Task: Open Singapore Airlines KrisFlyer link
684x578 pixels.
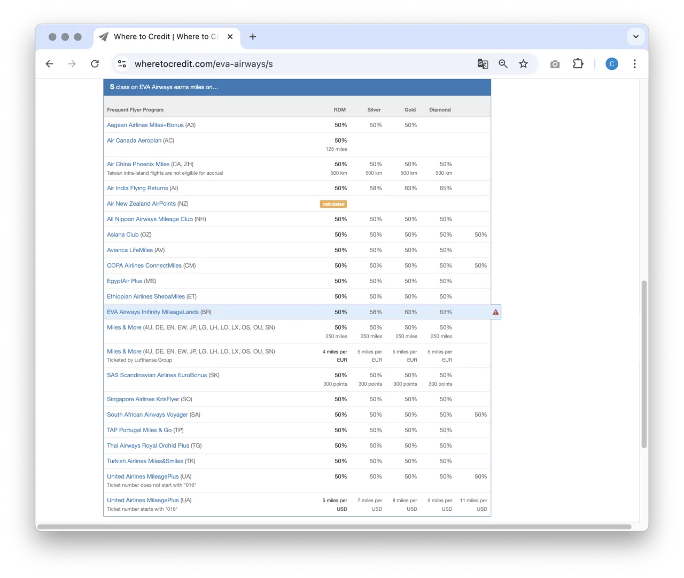Action: click(x=143, y=399)
